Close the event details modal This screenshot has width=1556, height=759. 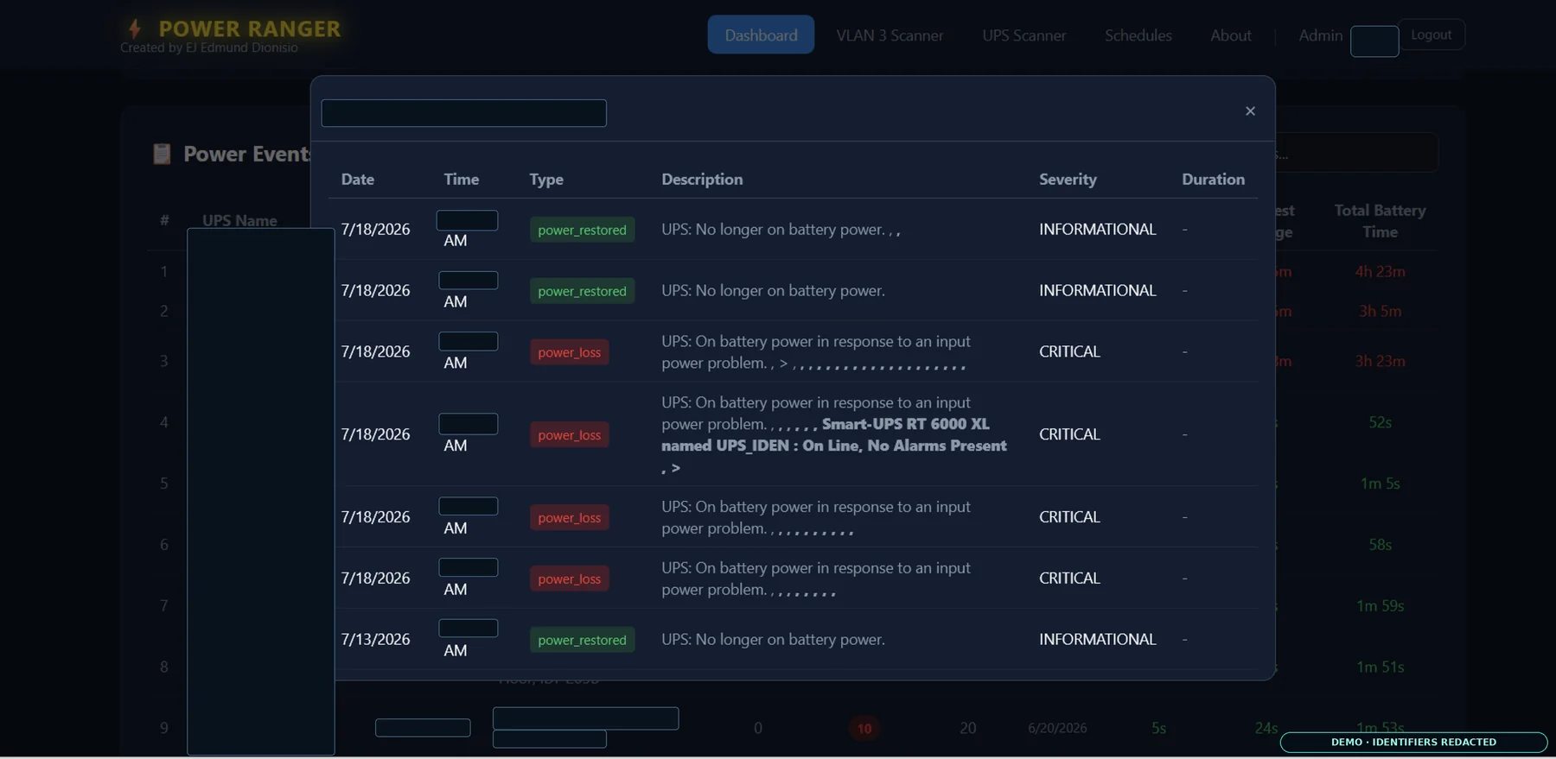1250,111
